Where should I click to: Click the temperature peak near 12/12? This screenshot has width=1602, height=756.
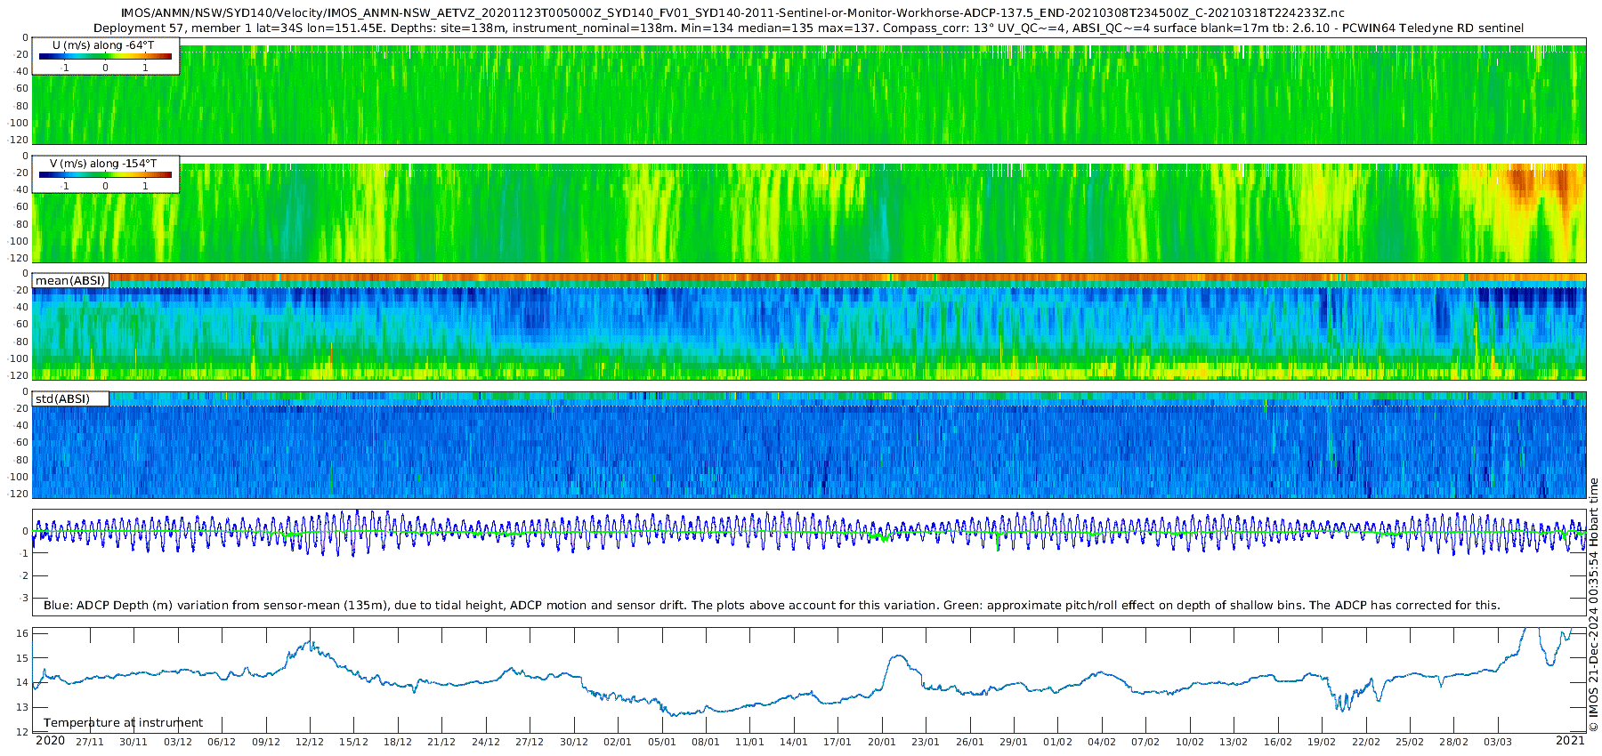[309, 643]
